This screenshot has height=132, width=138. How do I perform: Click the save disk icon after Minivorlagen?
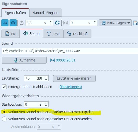[135, 23]
